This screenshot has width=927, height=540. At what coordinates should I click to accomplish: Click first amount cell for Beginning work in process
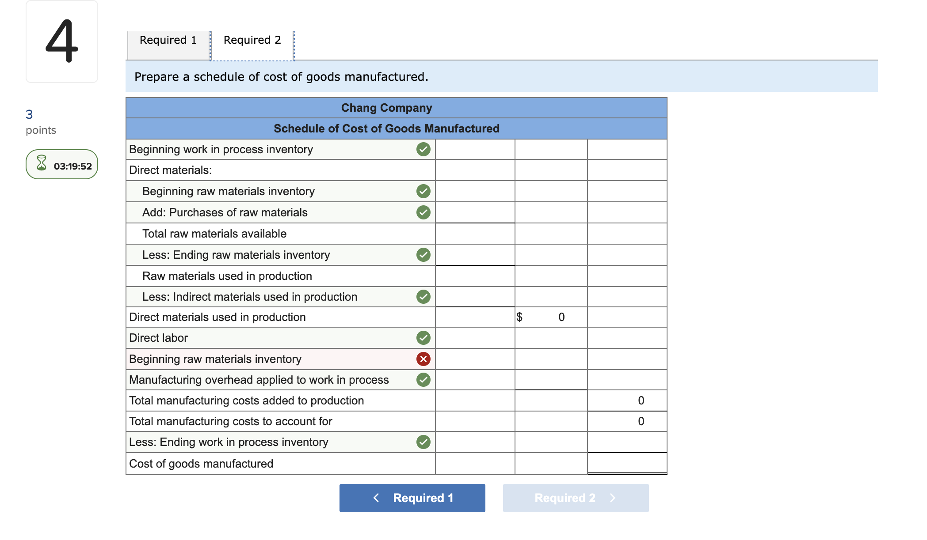475,149
